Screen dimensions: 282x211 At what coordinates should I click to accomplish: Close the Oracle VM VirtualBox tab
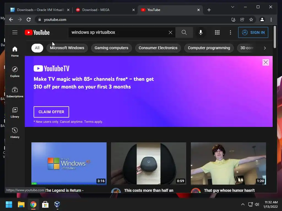pos(68,10)
